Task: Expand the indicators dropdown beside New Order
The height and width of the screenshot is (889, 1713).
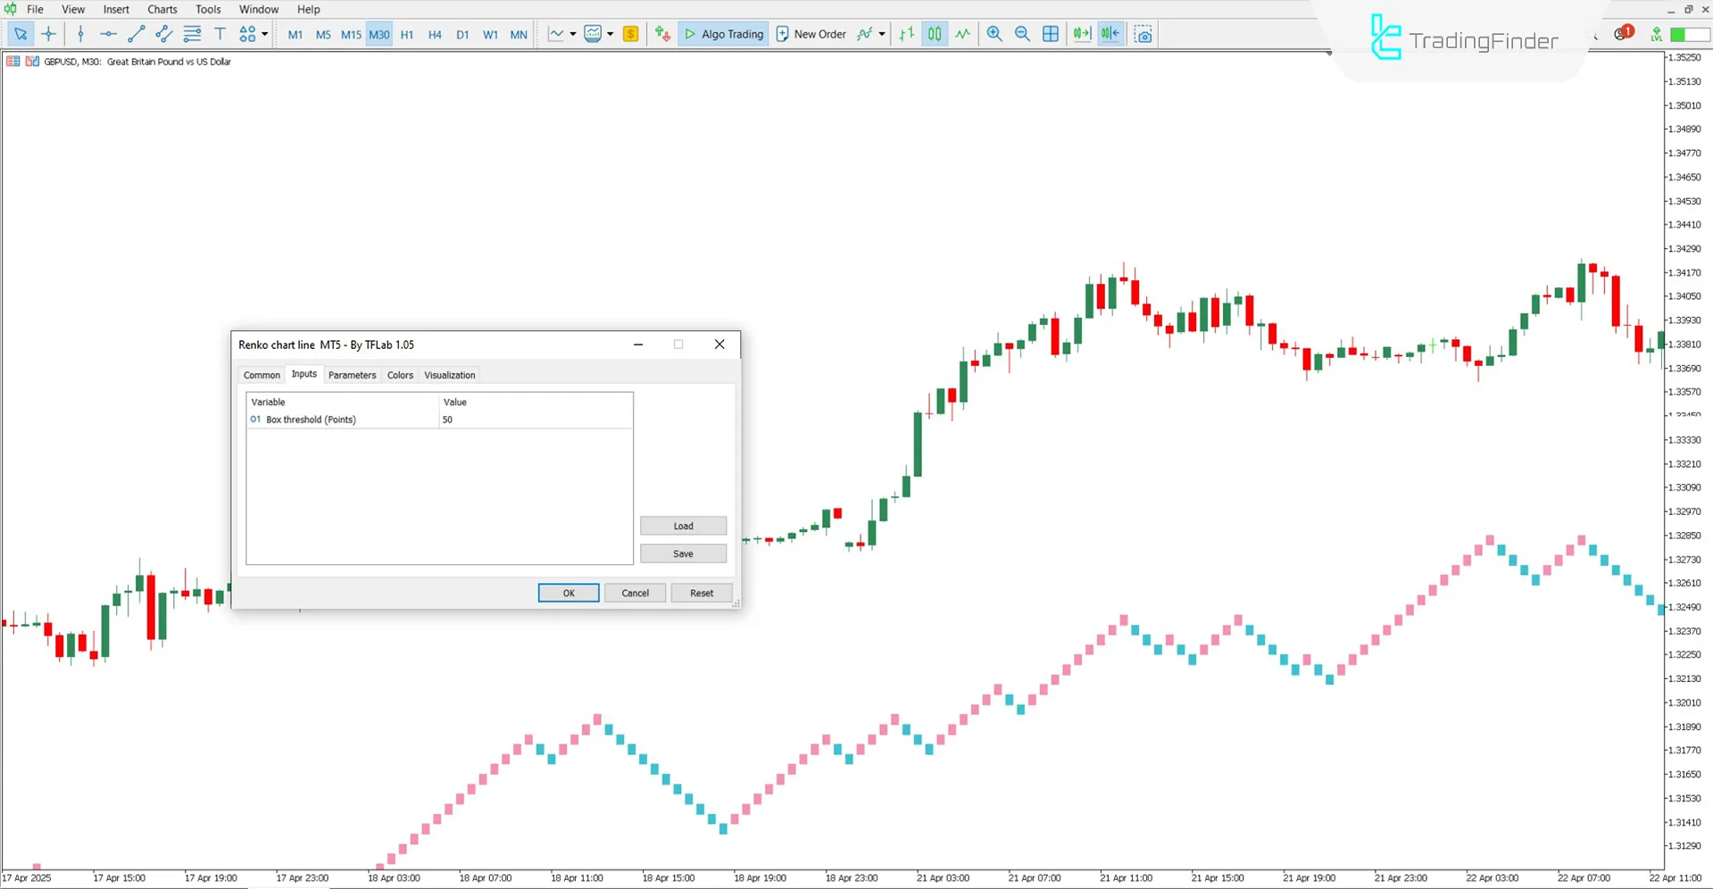Action: coord(879,34)
